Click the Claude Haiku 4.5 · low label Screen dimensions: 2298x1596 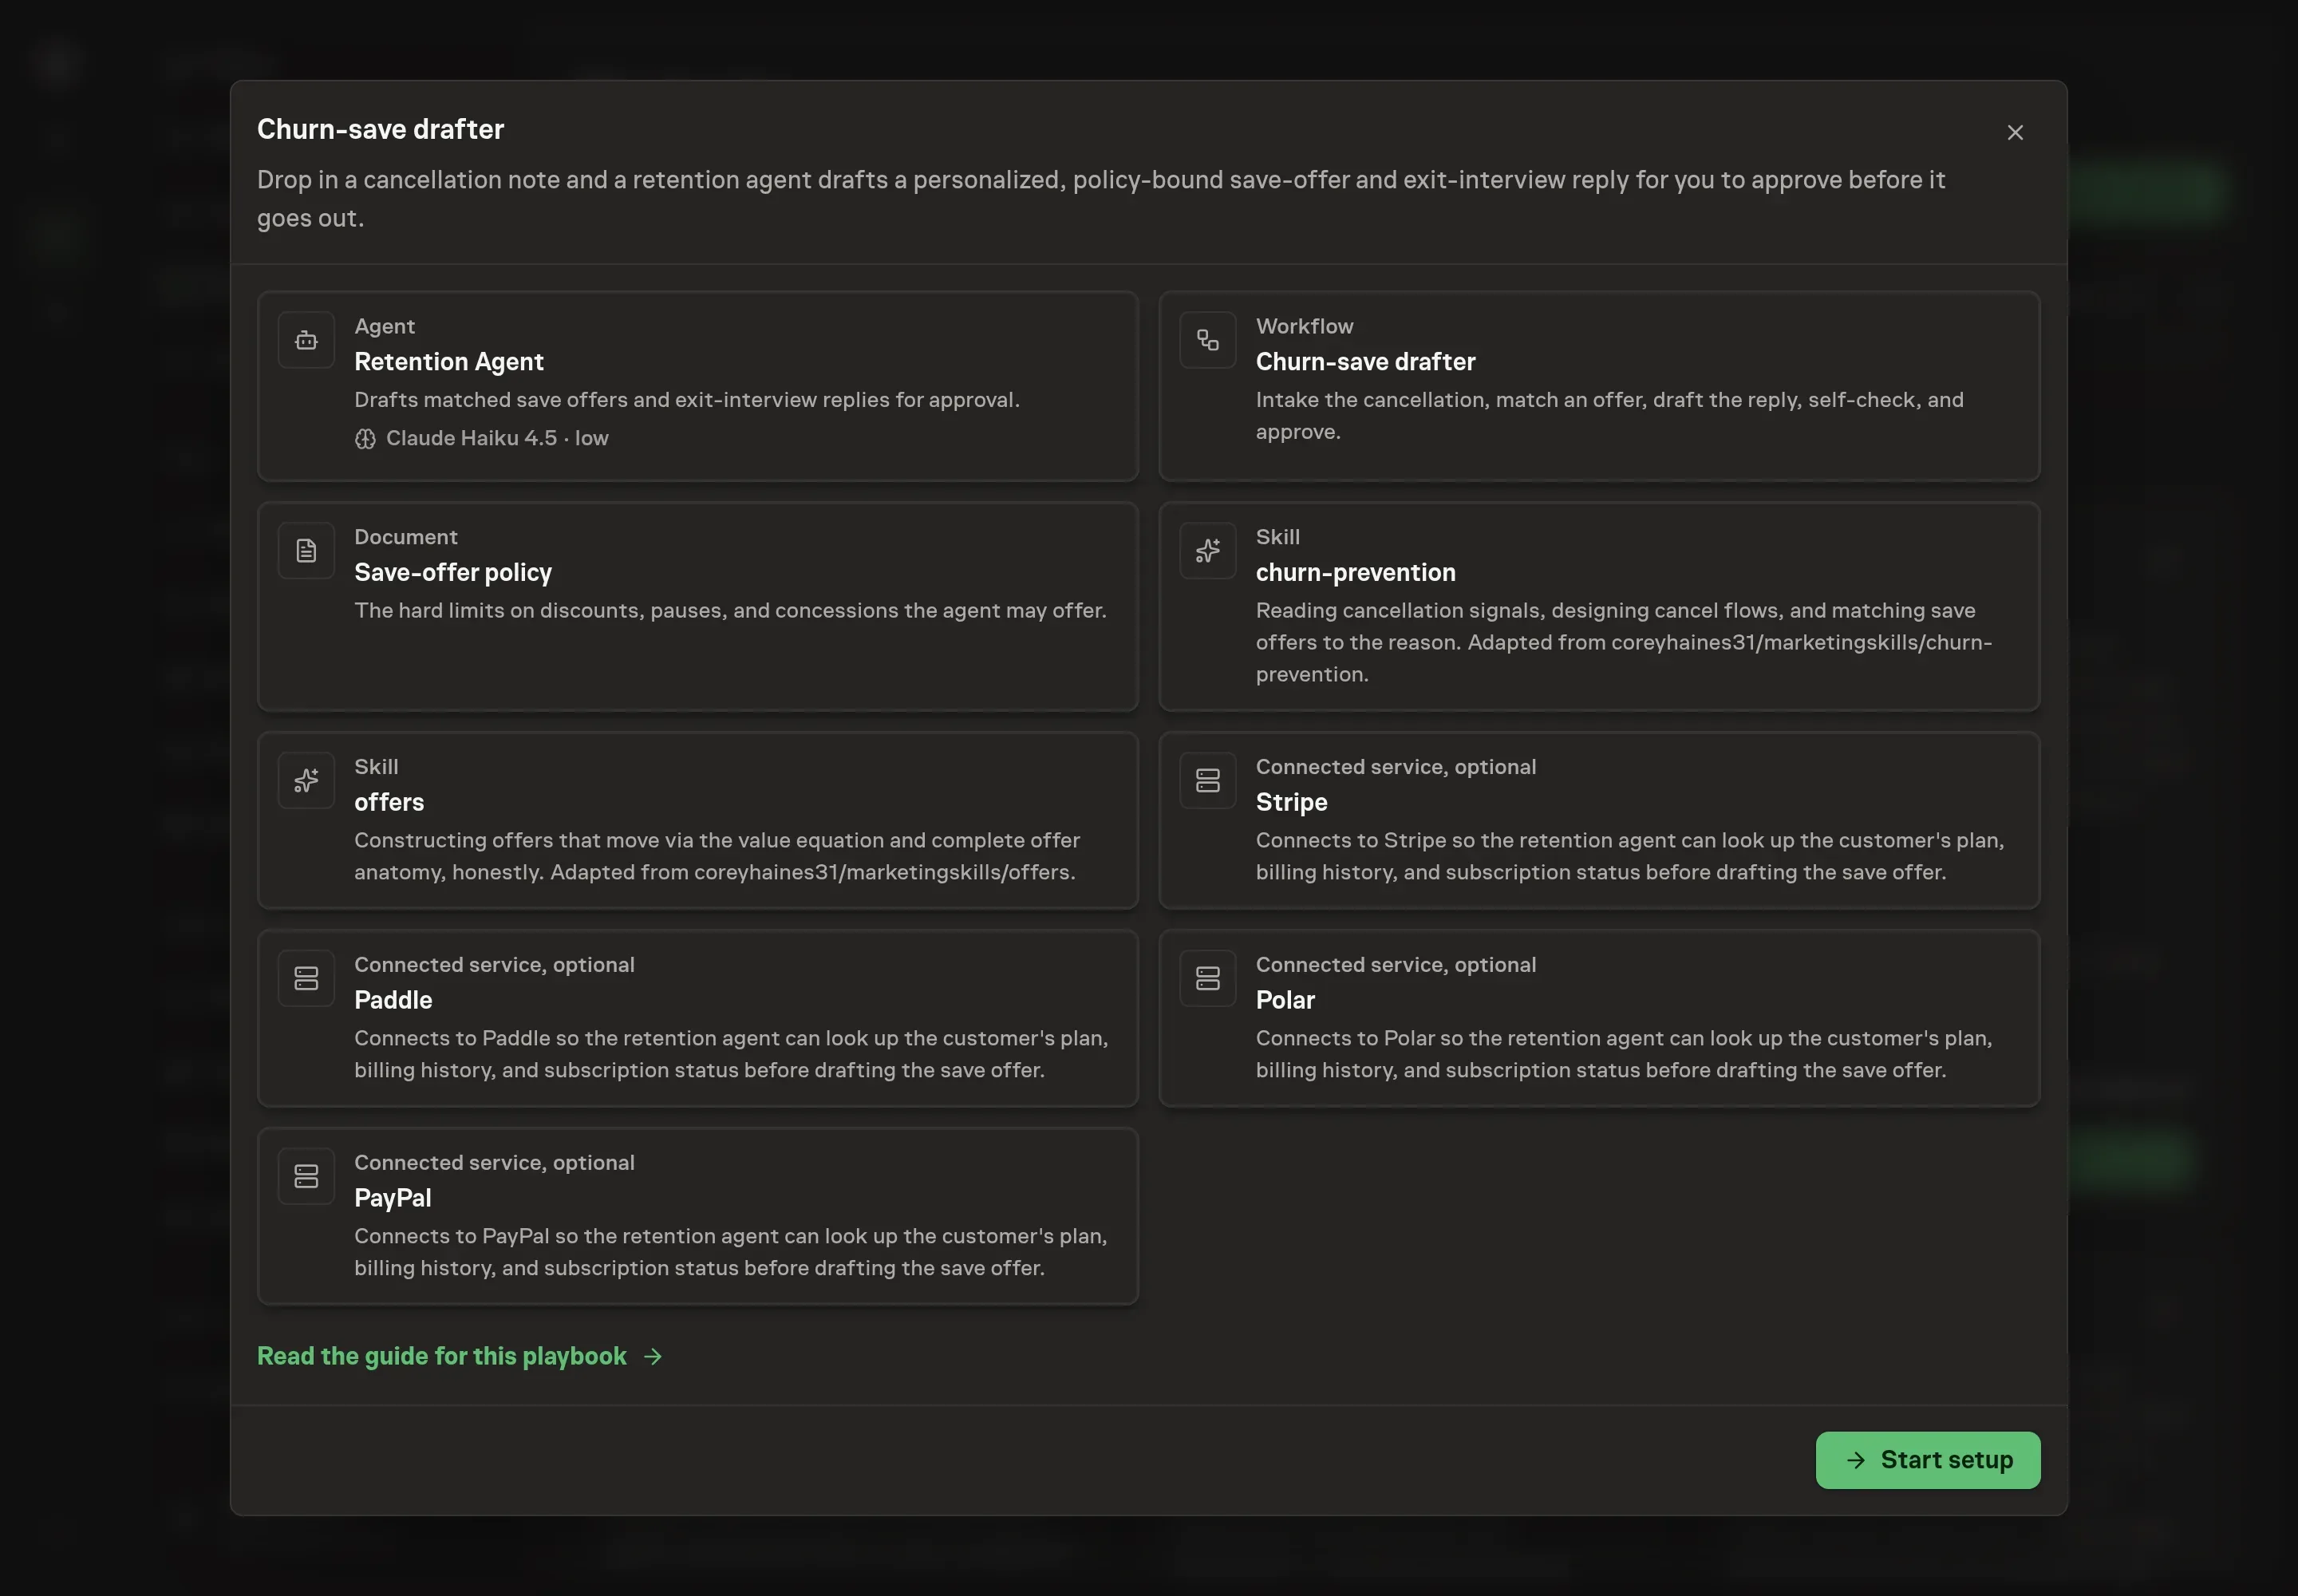coord(497,439)
